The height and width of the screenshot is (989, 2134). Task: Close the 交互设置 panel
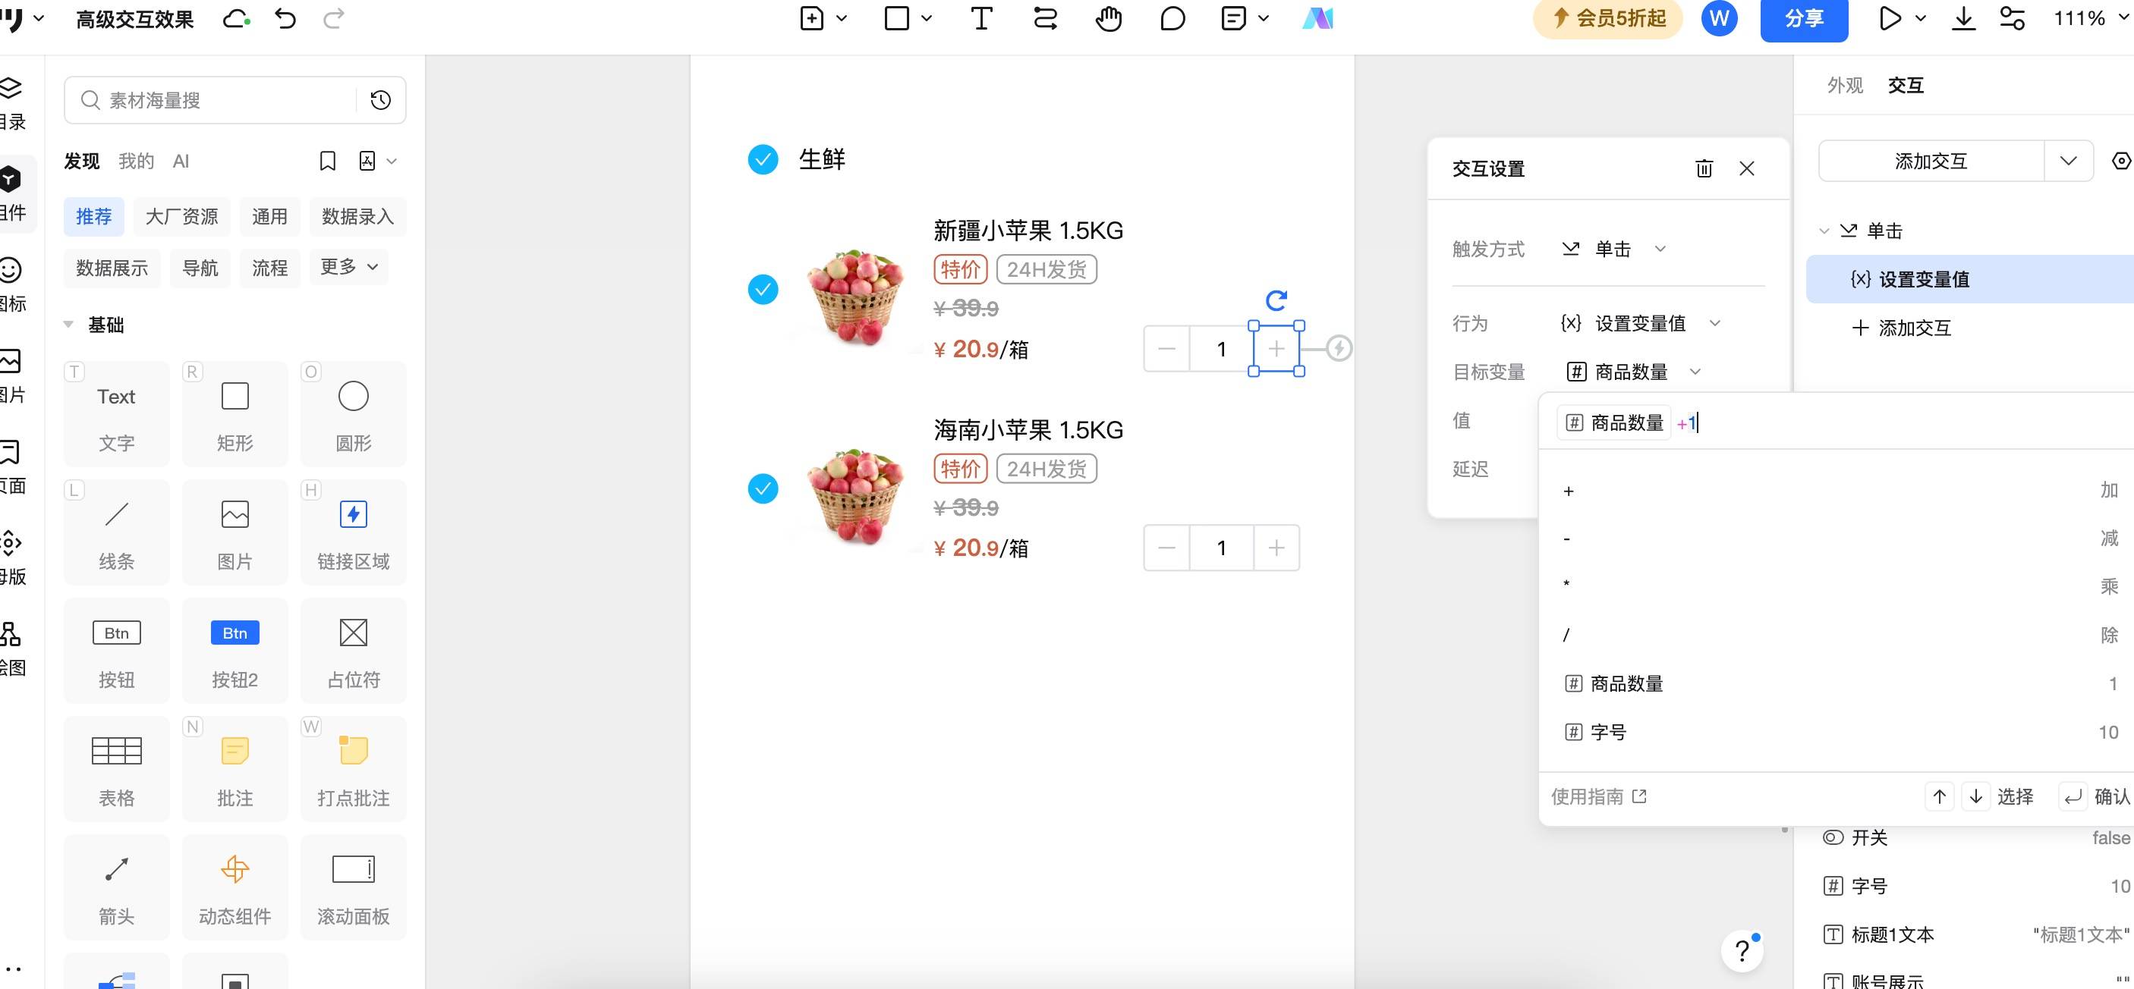click(x=1747, y=169)
